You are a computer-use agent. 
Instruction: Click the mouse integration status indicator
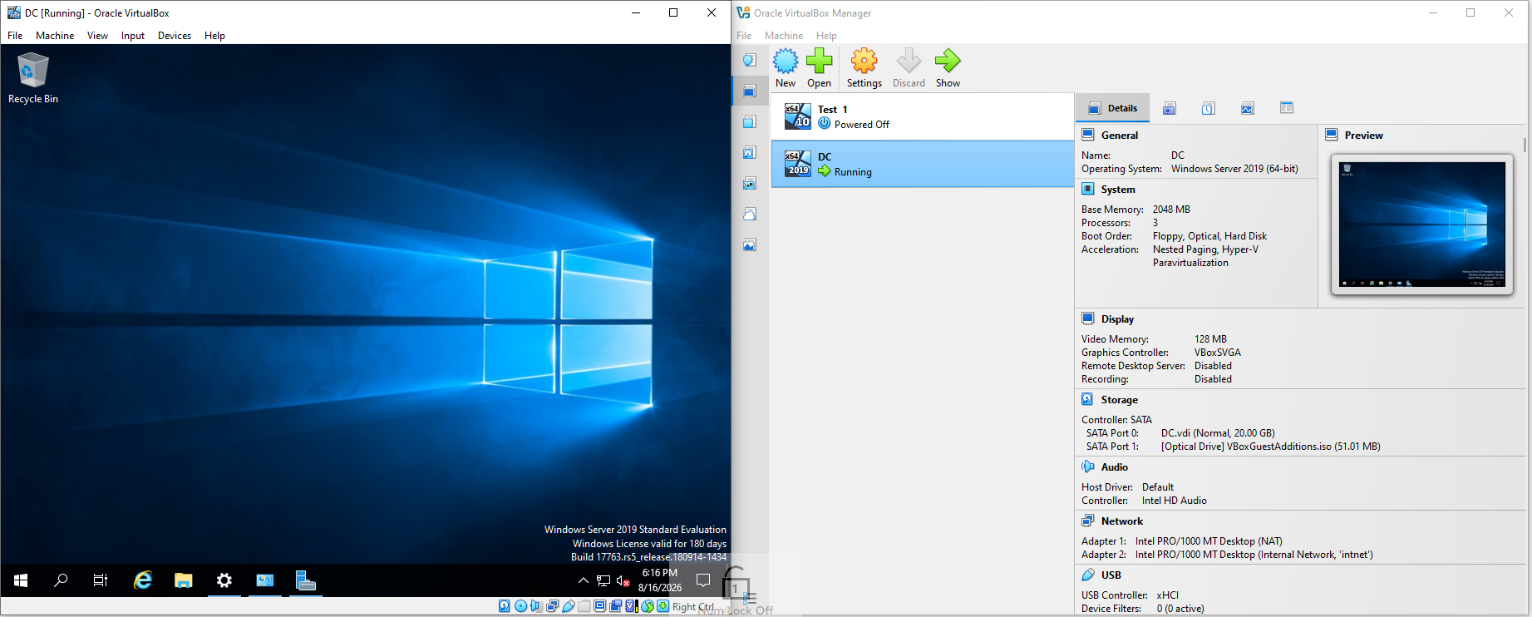[x=648, y=606]
